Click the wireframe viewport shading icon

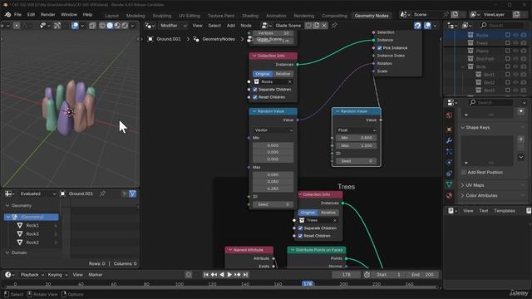click(102, 26)
